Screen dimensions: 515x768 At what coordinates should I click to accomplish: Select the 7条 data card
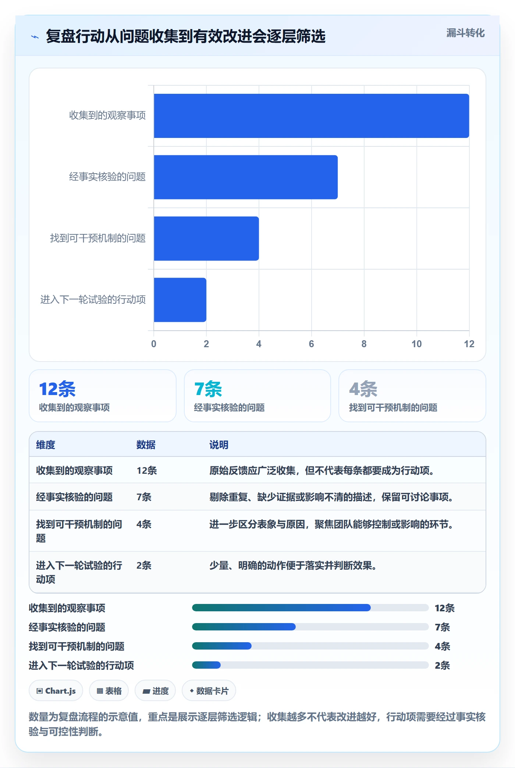257,396
